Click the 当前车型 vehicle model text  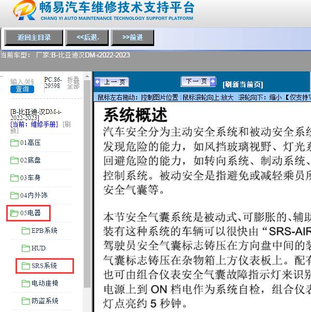tap(65, 55)
